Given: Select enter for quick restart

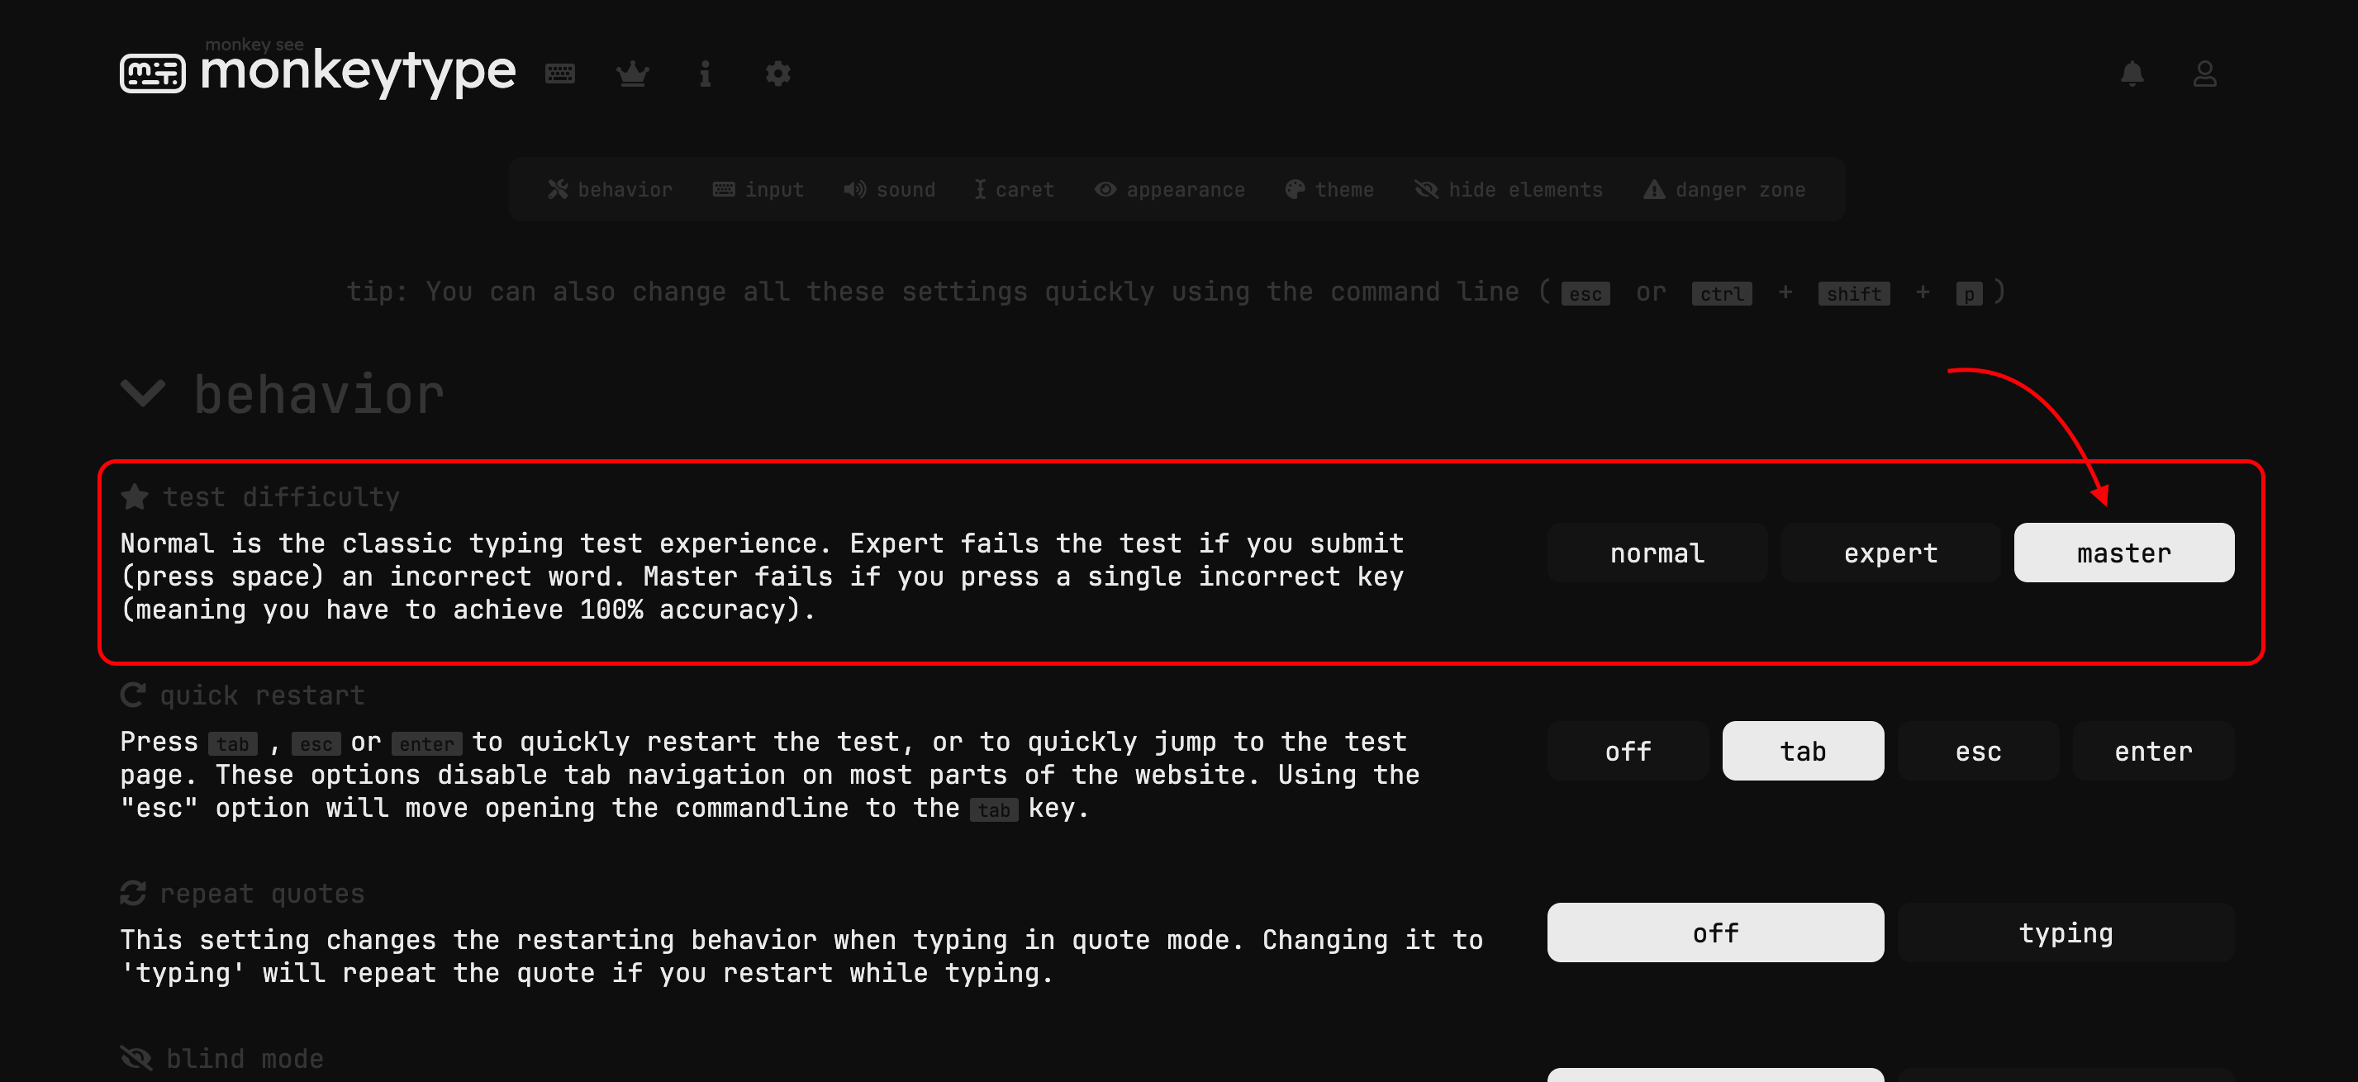Looking at the screenshot, I should (x=2152, y=752).
